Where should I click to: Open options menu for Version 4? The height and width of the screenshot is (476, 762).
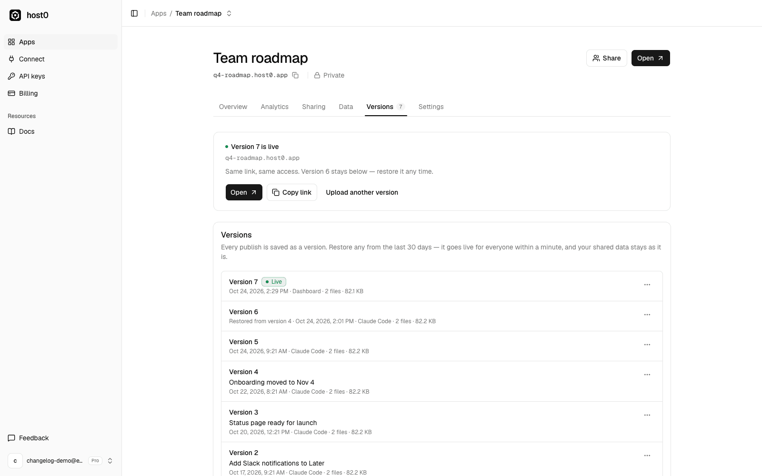click(647, 375)
